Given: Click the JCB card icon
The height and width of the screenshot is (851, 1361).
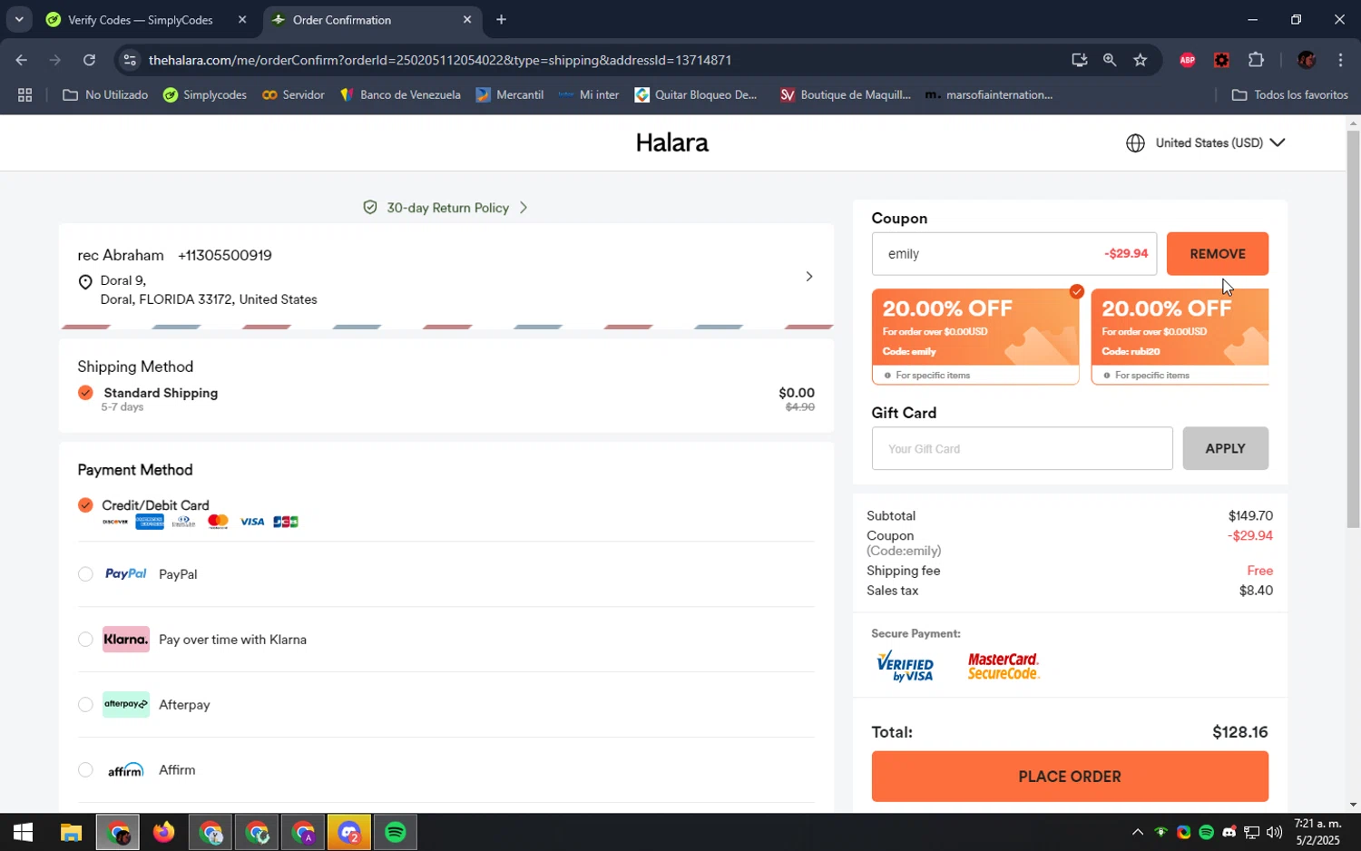Looking at the screenshot, I should 286,522.
